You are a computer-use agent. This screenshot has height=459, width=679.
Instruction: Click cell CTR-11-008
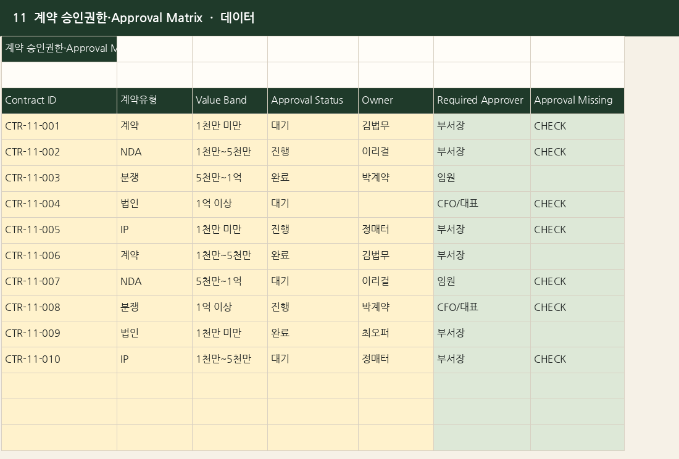(59, 308)
